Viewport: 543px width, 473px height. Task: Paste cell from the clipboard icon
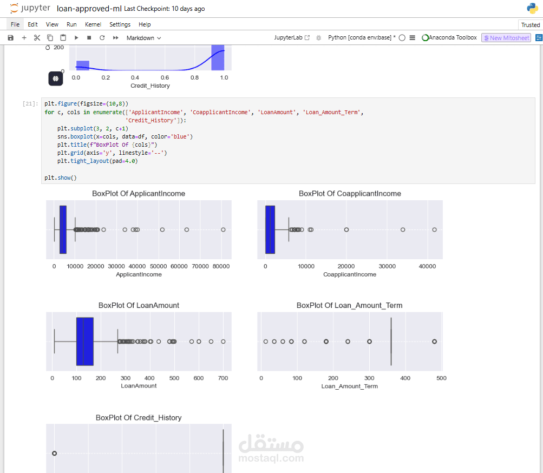point(63,38)
